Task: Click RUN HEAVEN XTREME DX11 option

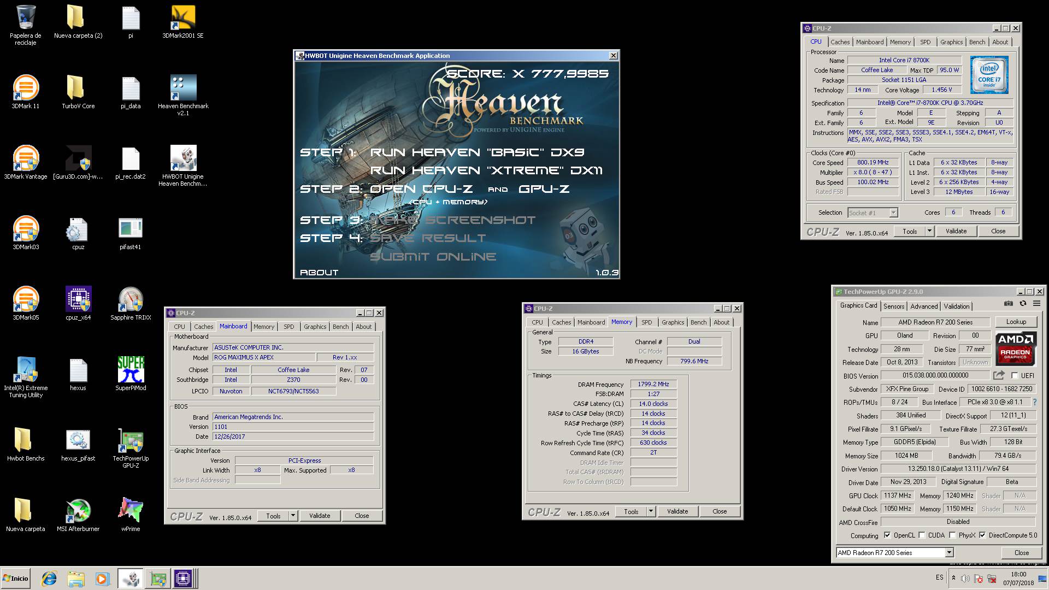Action: 486,170
